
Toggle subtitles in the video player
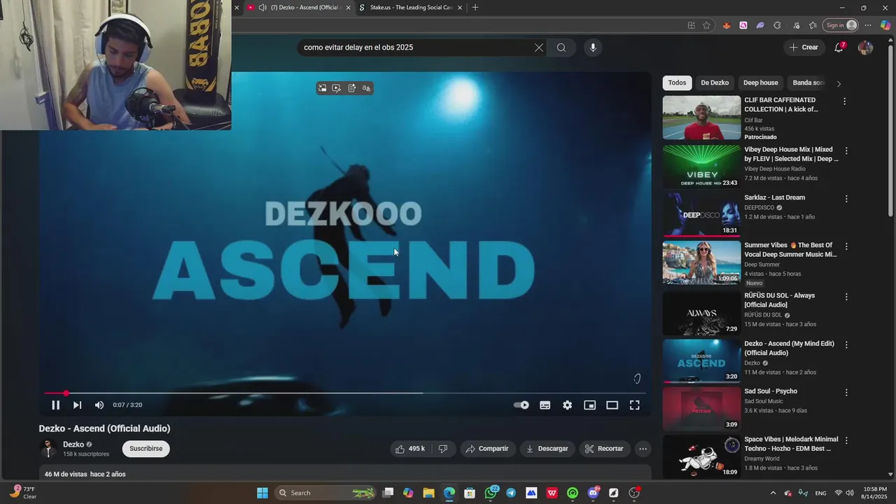(x=545, y=405)
